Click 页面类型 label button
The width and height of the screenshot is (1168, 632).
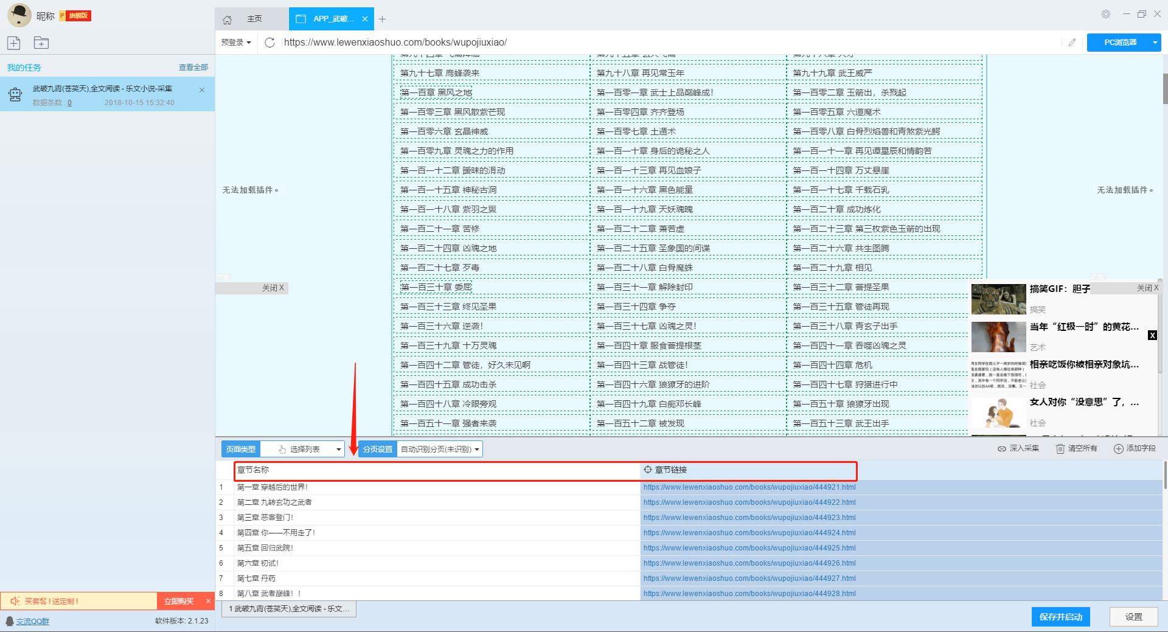pos(241,449)
